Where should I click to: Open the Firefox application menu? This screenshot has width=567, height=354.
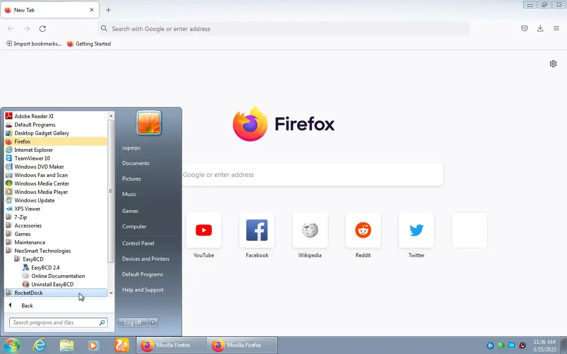click(x=556, y=29)
